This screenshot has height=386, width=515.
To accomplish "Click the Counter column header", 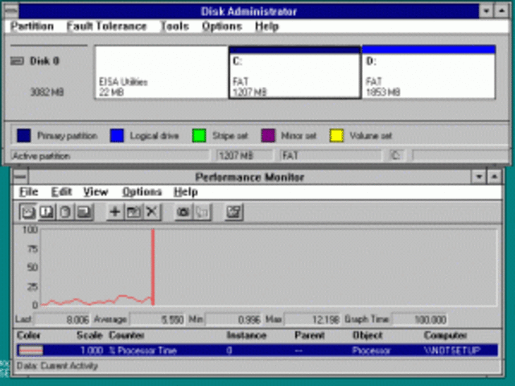I will (126, 335).
